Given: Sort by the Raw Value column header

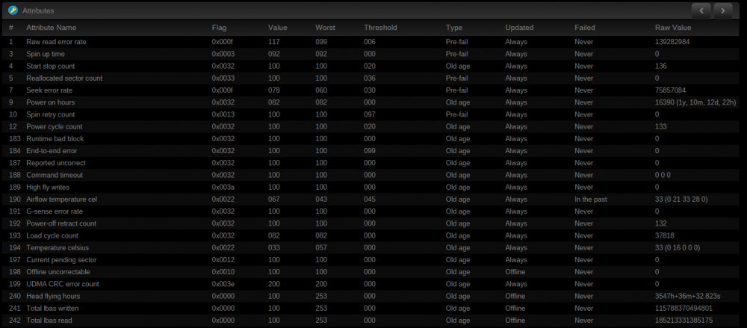Looking at the screenshot, I should [673, 28].
